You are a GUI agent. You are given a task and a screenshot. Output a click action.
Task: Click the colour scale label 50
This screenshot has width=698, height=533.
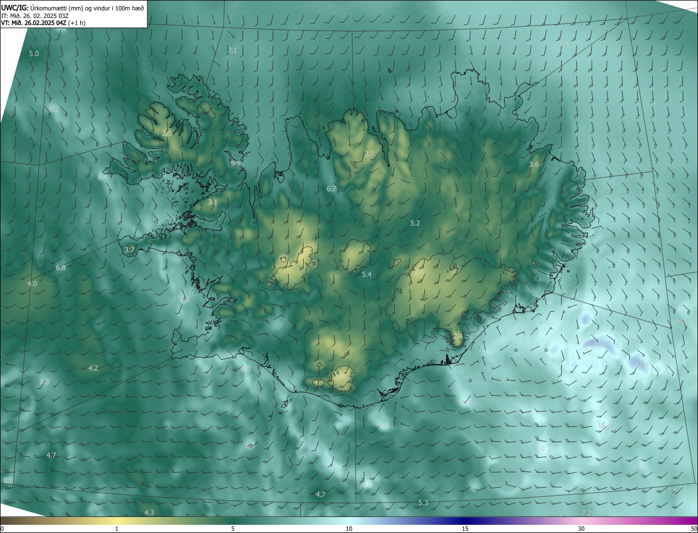[694, 529]
